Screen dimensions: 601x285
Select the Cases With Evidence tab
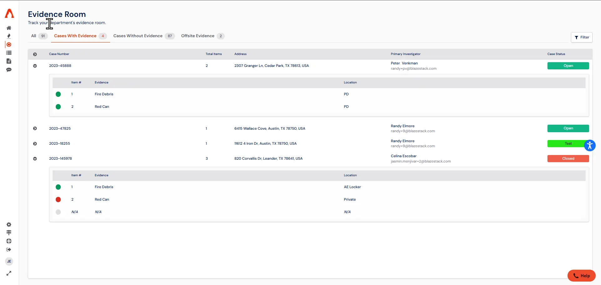point(80,36)
